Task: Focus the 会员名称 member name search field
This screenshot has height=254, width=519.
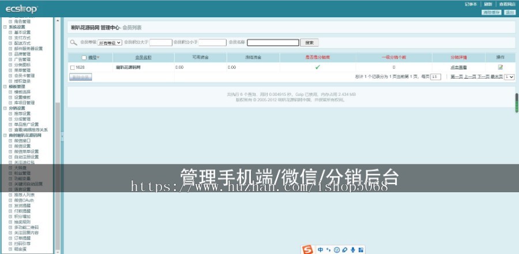Action: (x=273, y=43)
